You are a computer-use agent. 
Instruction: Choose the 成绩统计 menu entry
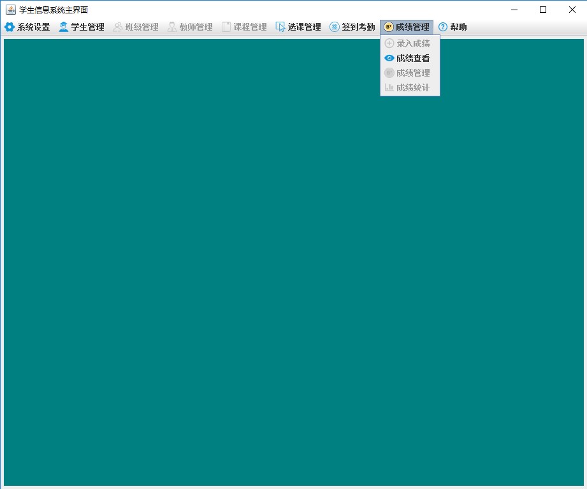pyautogui.click(x=410, y=87)
